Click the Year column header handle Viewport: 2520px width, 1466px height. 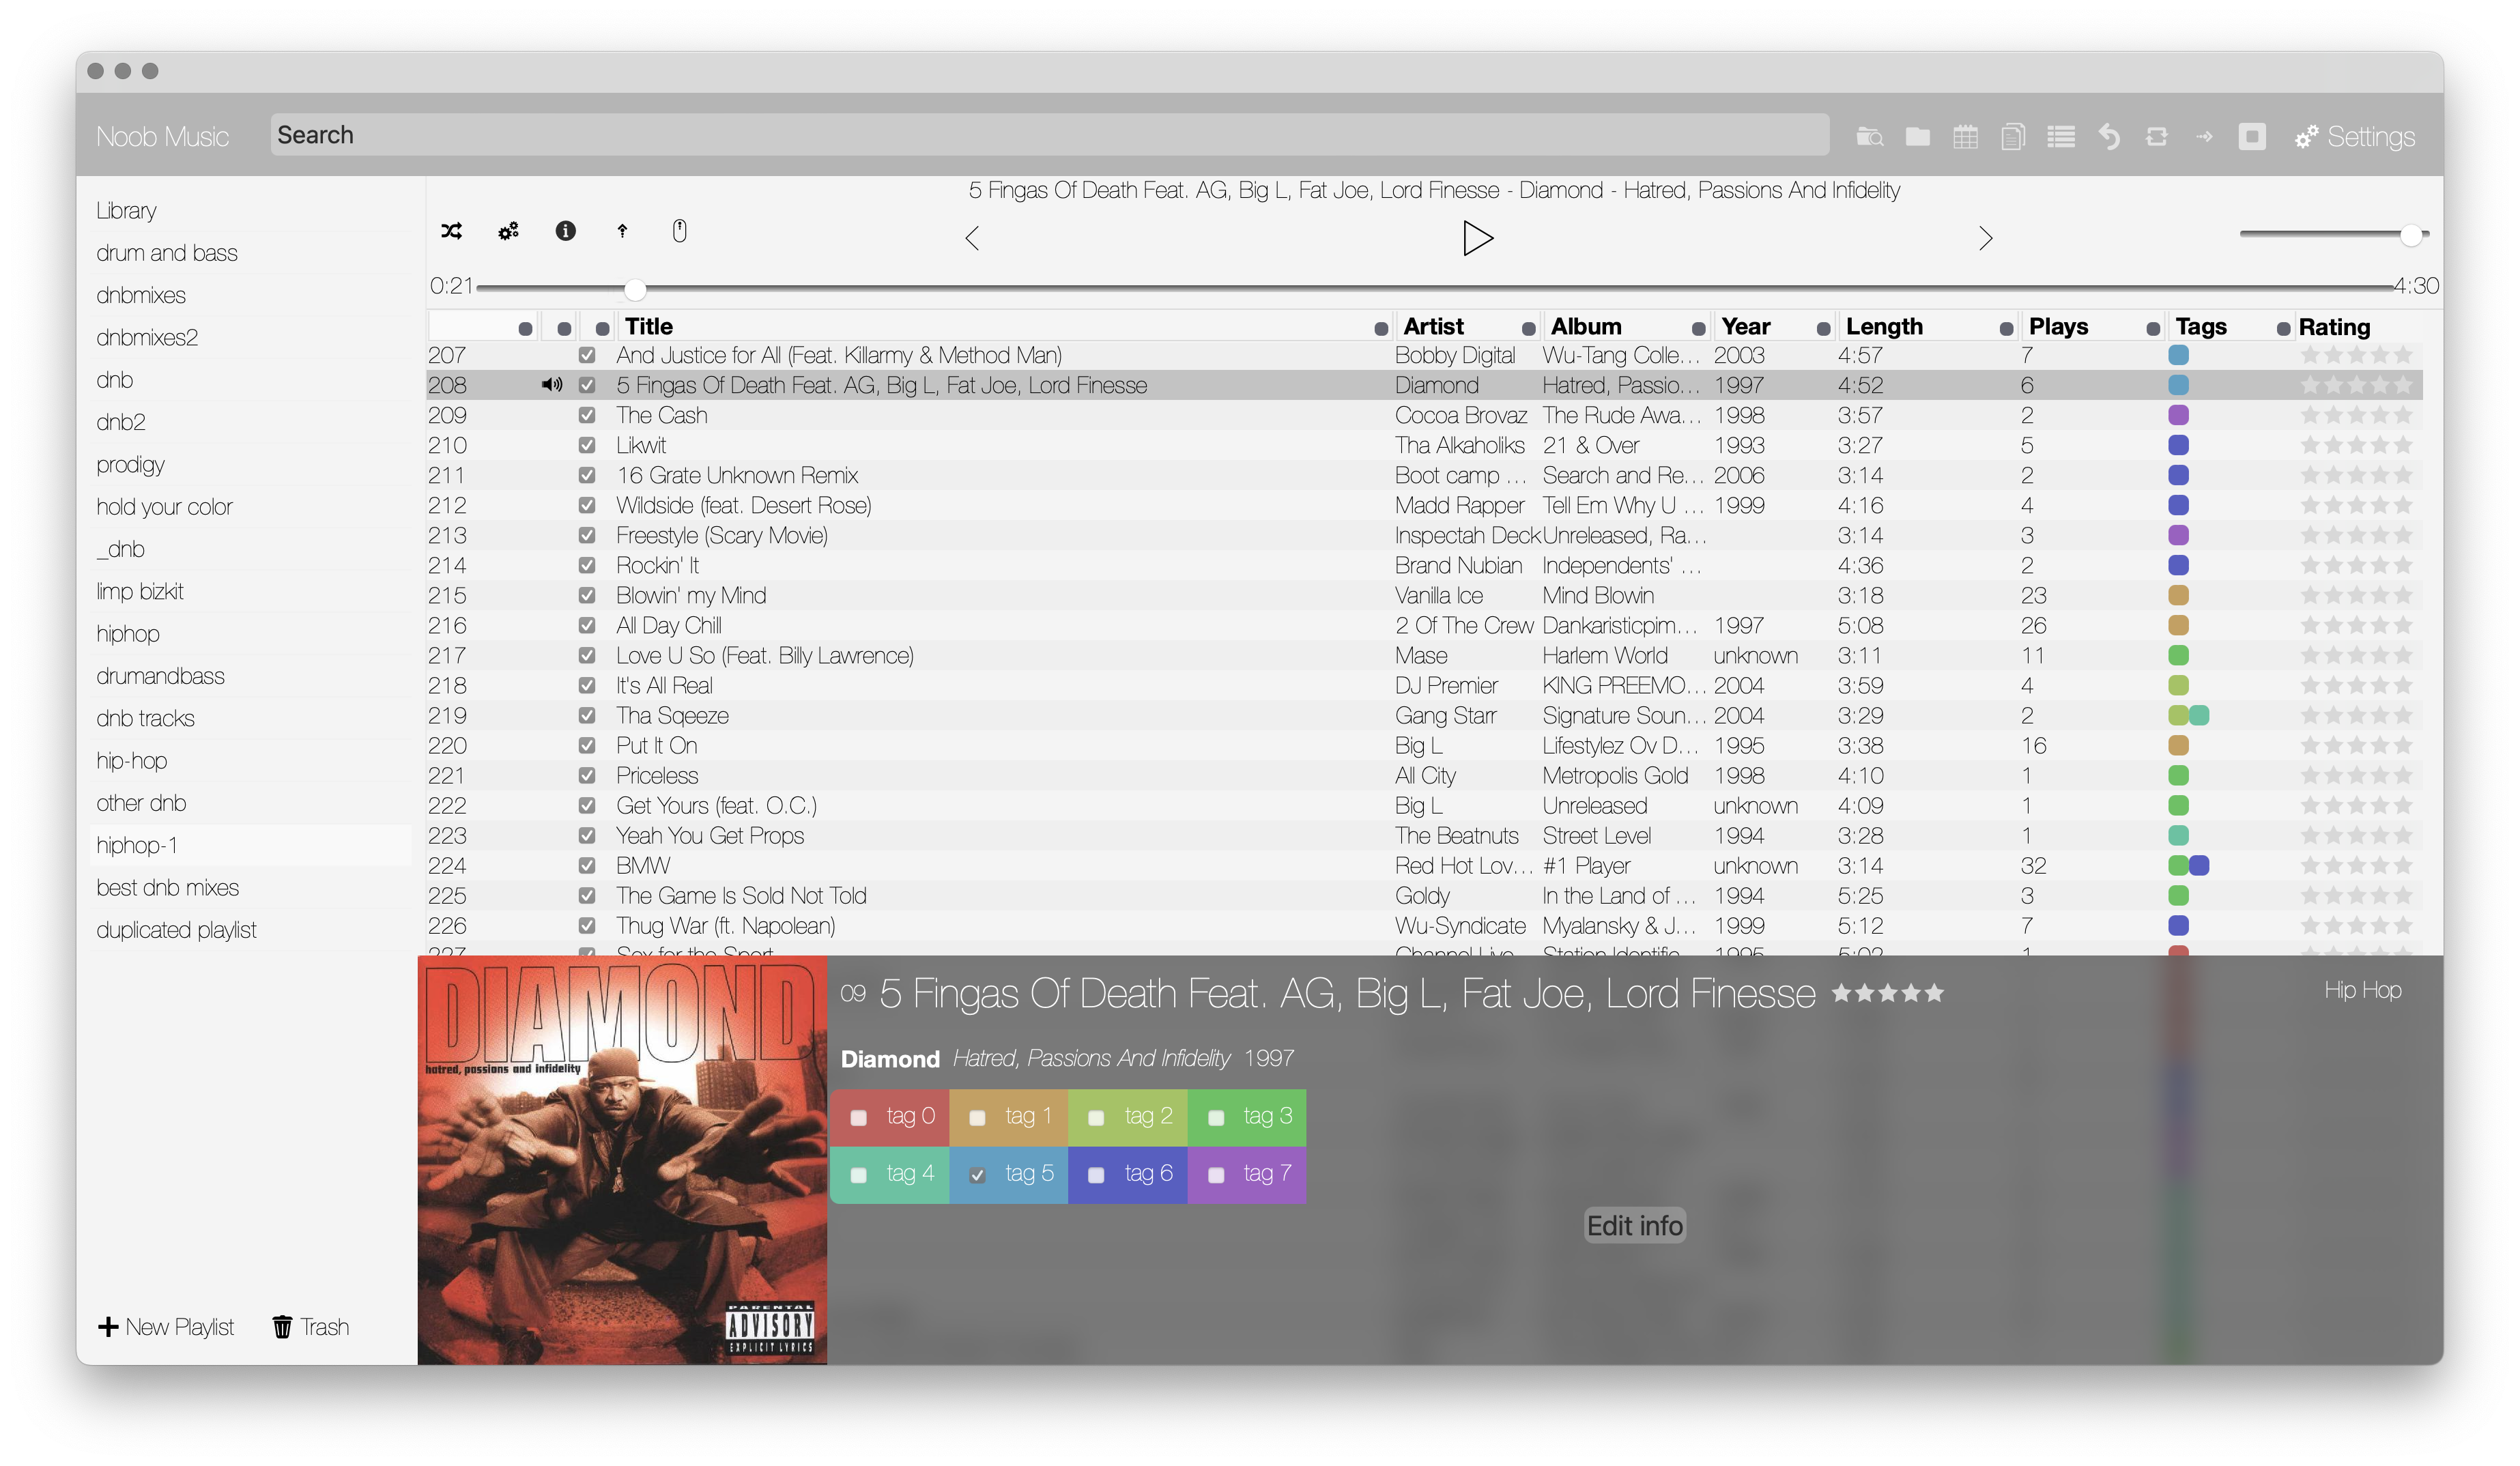pyautogui.click(x=1698, y=328)
